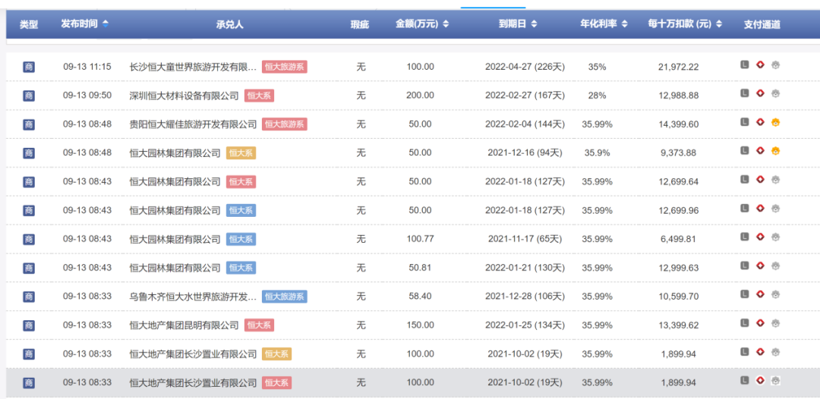Click the amount 200.00

tap(421, 96)
